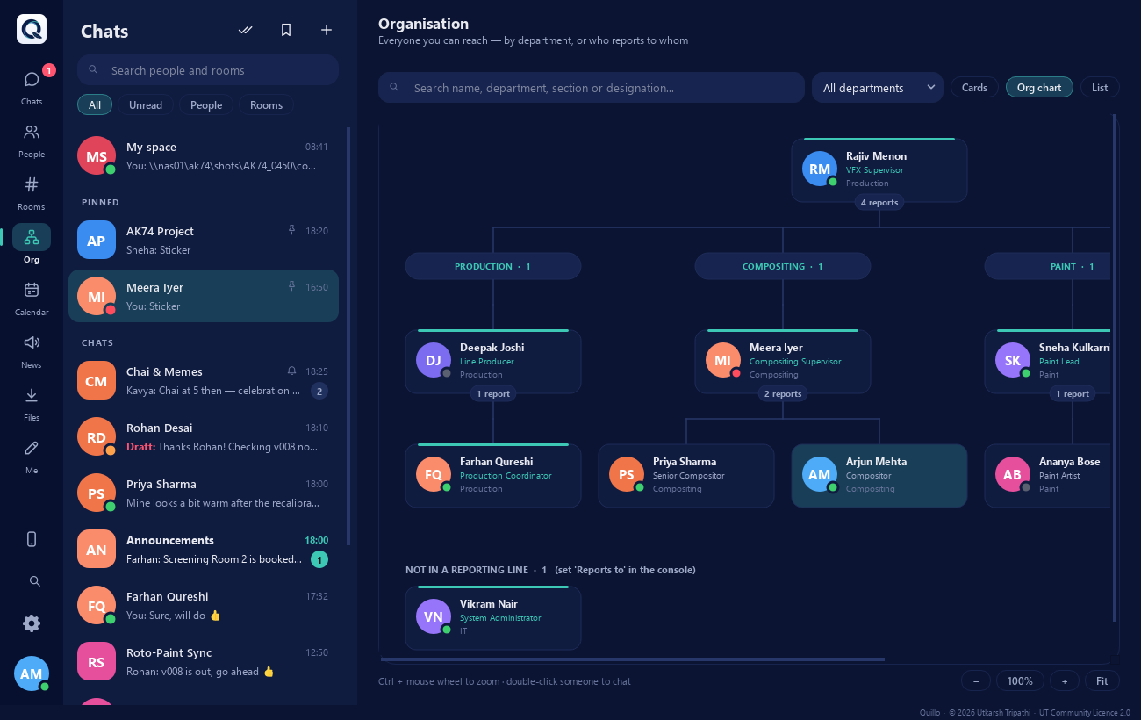
Task: Switch to Cards view
Action: click(974, 87)
